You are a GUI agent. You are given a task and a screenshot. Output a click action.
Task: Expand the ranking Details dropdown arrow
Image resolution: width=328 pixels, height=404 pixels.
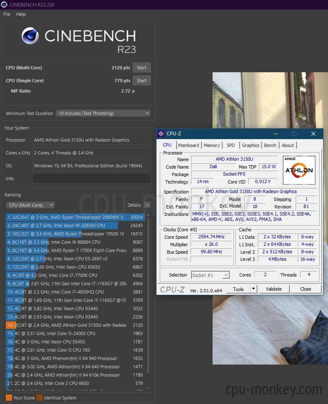tap(148, 205)
